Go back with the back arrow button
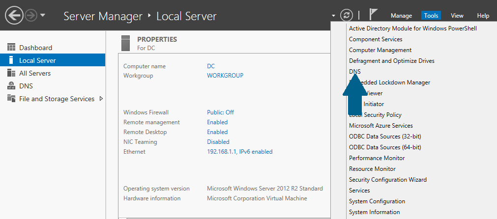The image size is (497, 219). pyautogui.click(x=14, y=16)
